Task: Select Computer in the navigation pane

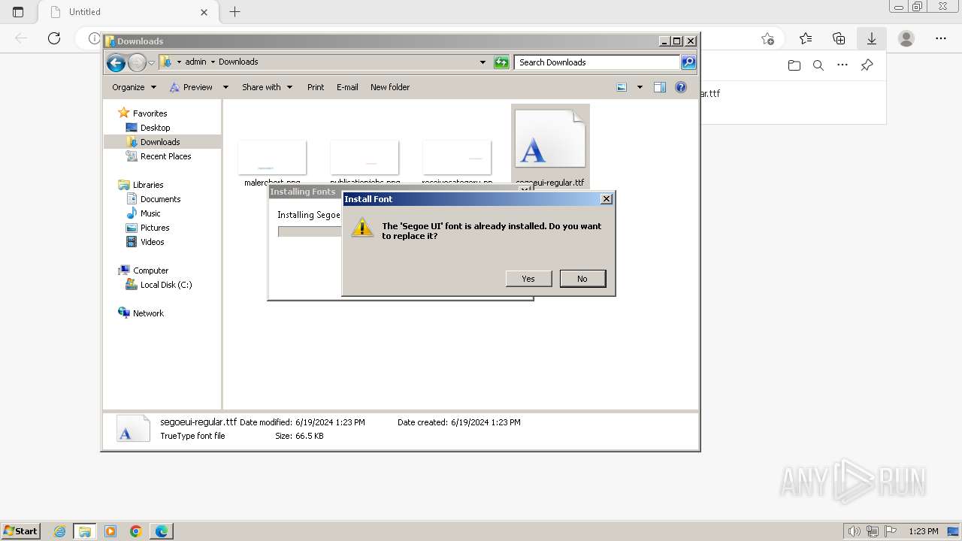Action: tap(150, 270)
